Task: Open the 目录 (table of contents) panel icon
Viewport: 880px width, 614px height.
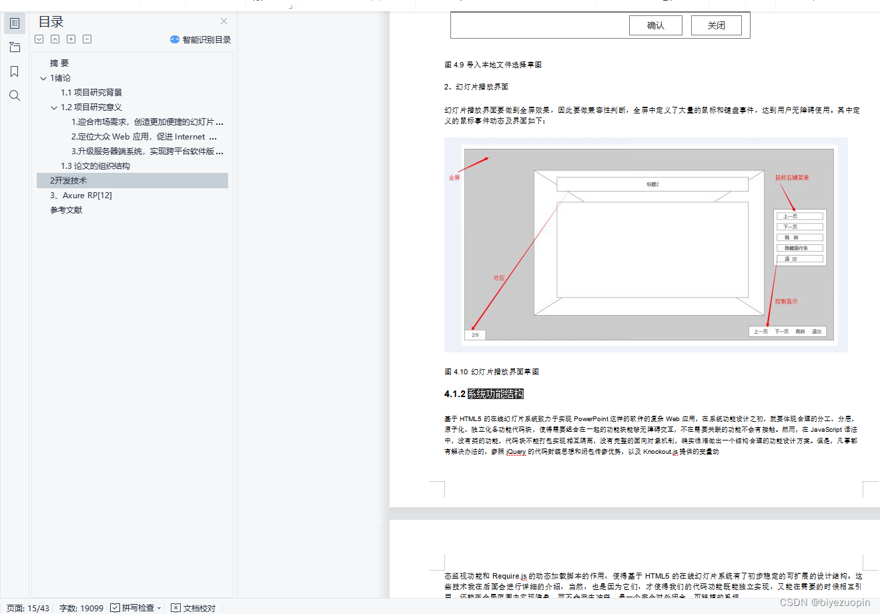Action: (x=14, y=23)
